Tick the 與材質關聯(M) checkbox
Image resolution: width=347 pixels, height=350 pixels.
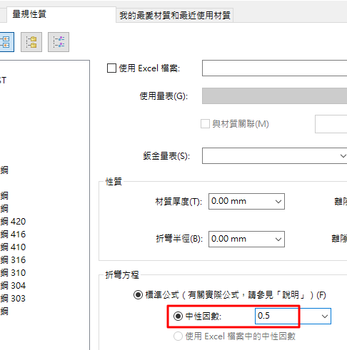click(205, 124)
